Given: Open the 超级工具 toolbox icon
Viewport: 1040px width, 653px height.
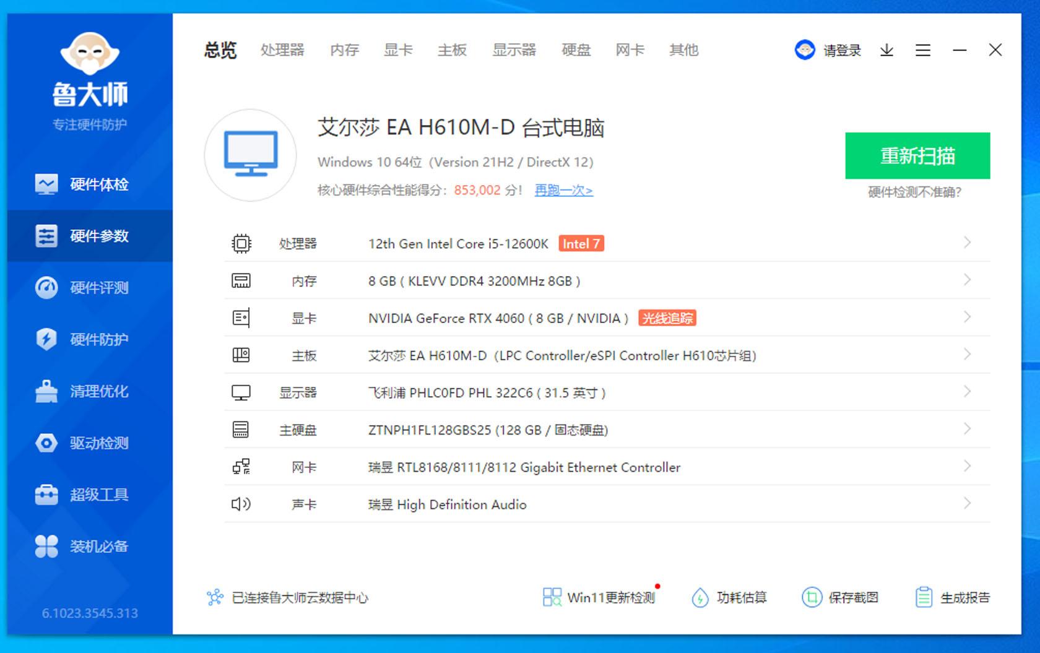Looking at the screenshot, I should tap(46, 495).
